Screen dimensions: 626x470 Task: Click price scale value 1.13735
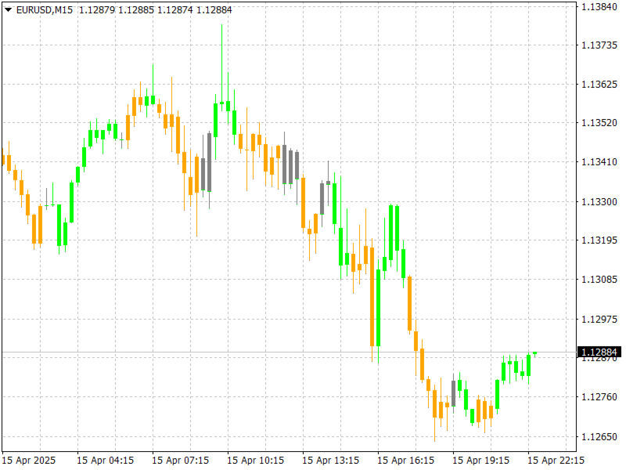599,45
